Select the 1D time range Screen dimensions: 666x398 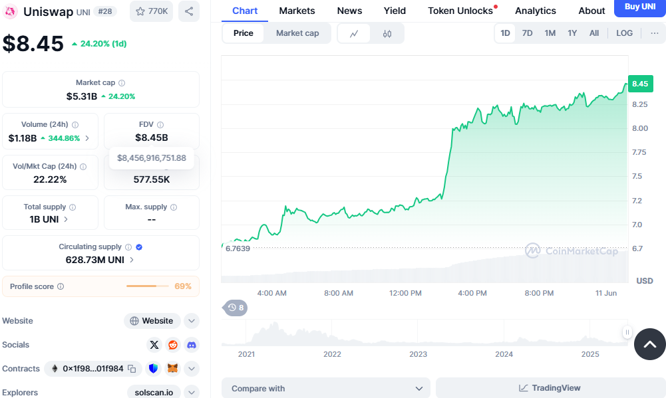point(505,33)
